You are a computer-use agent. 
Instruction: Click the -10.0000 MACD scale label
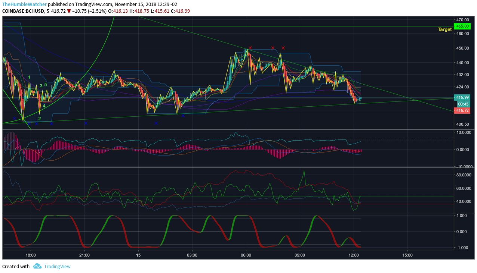tap(464, 166)
